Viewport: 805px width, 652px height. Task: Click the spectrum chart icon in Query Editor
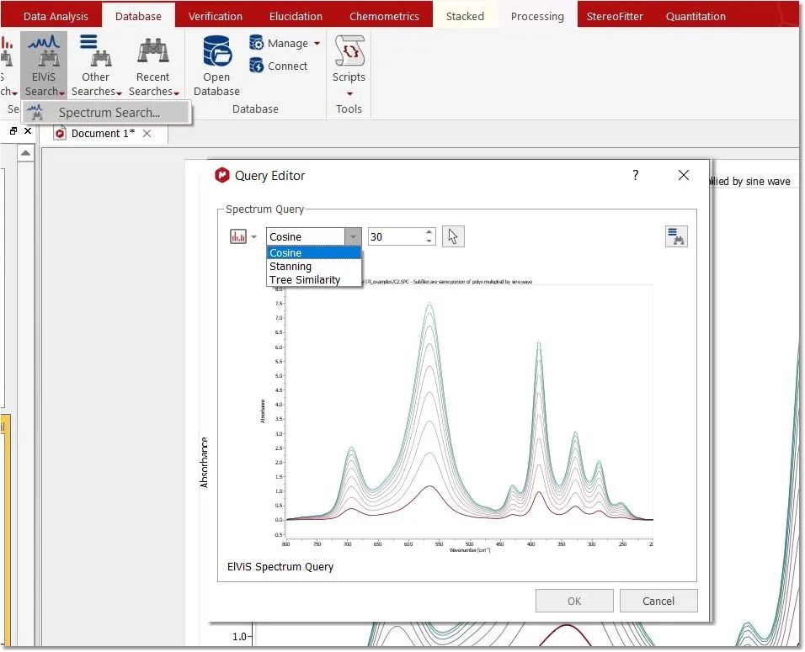click(238, 236)
